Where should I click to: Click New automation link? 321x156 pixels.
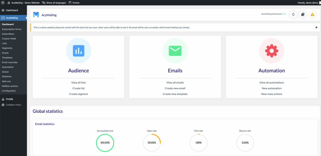[x=272, y=88]
